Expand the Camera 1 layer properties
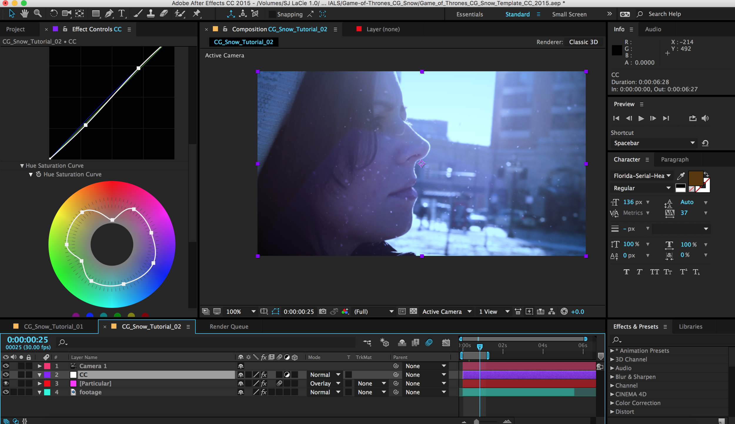The height and width of the screenshot is (424, 735). 39,366
